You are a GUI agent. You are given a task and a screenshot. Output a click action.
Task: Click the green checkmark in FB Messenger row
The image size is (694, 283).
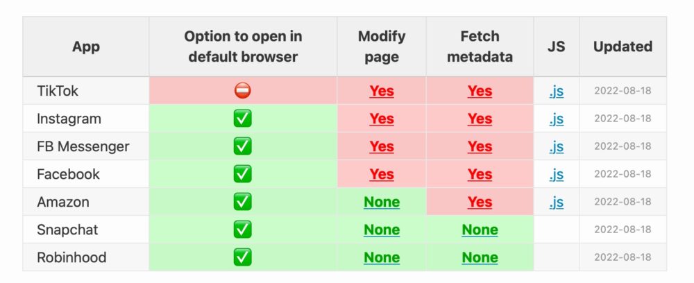point(242,146)
